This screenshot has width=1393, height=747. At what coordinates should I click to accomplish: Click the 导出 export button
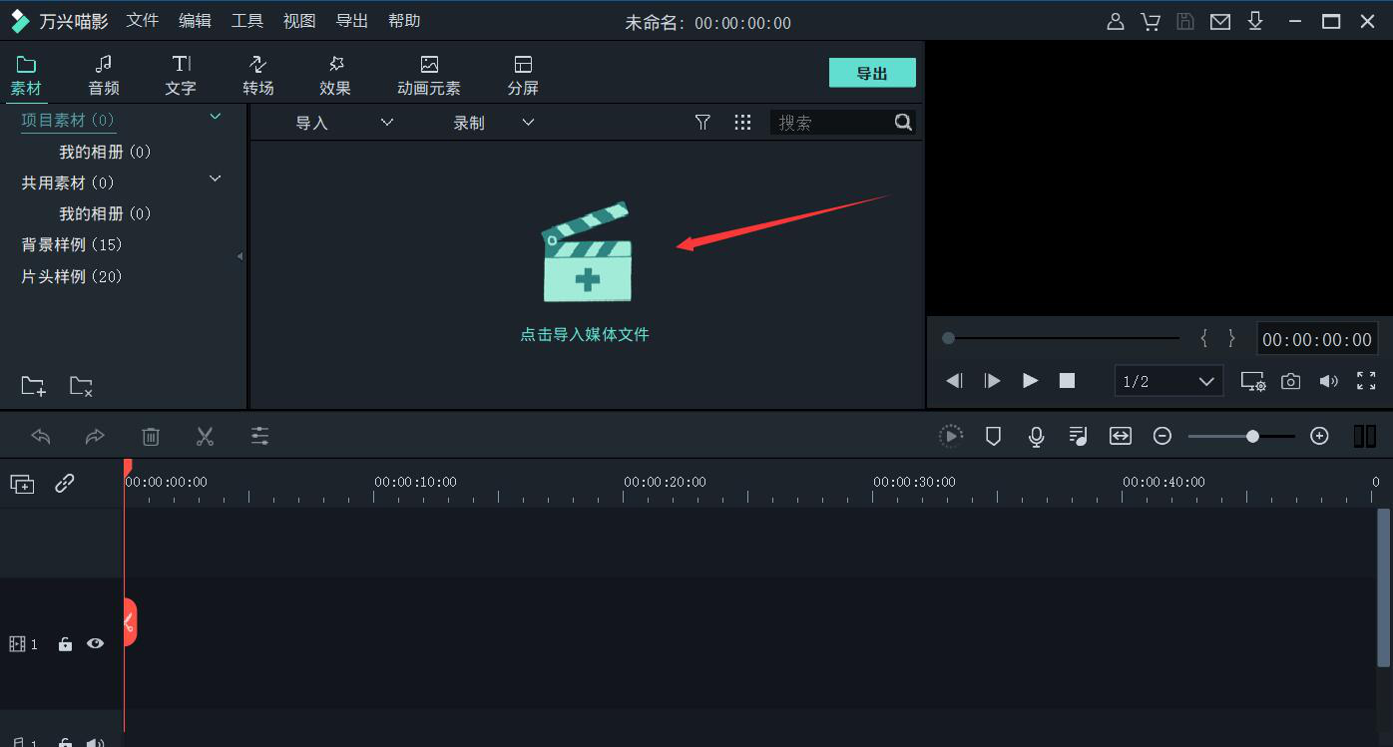[x=871, y=72]
